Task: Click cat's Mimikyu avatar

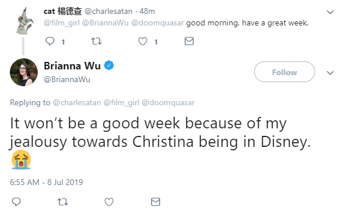Action: point(24,21)
